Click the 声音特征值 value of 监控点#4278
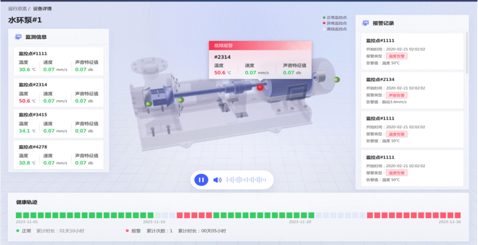 [x=84, y=163]
